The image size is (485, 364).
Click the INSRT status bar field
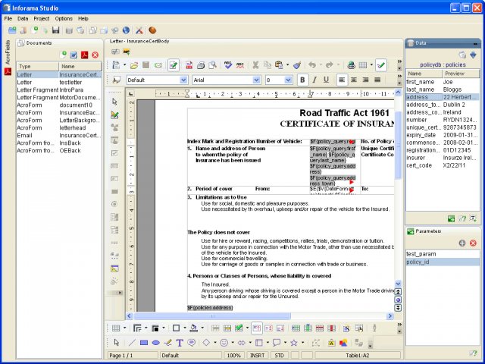click(258, 356)
